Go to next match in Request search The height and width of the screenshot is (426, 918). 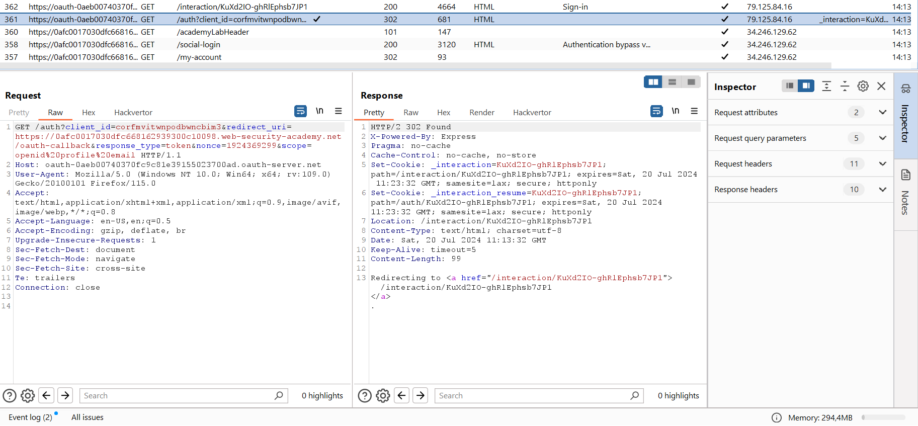tap(65, 396)
